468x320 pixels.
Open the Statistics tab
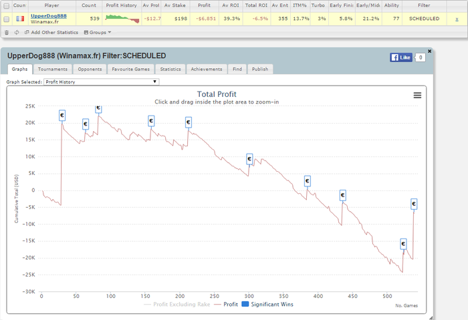coord(170,69)
